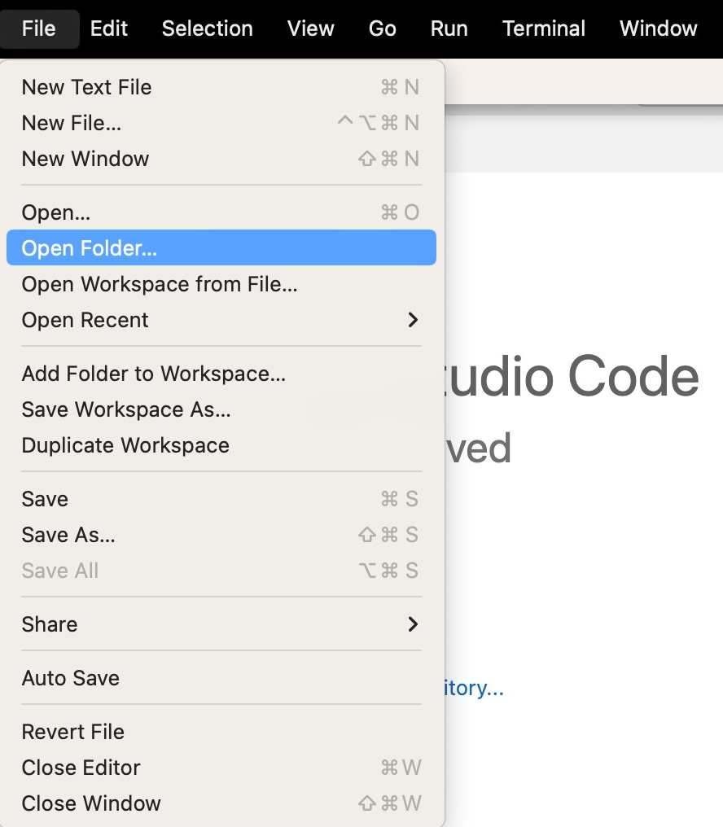Click Close Window menu entry
Image resolution: width=723 pixels, height=827 pixels.
pos(91,803)
